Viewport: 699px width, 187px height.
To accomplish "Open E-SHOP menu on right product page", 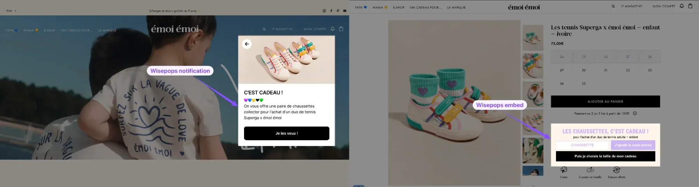I will (399, 7).
